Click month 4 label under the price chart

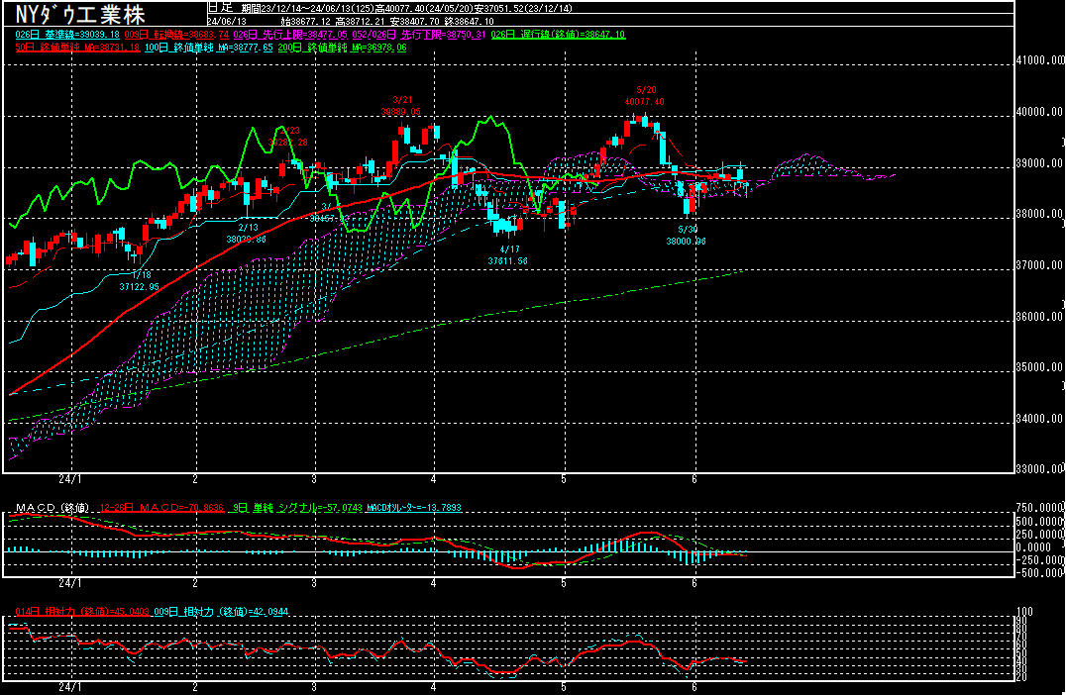point(433,479)
